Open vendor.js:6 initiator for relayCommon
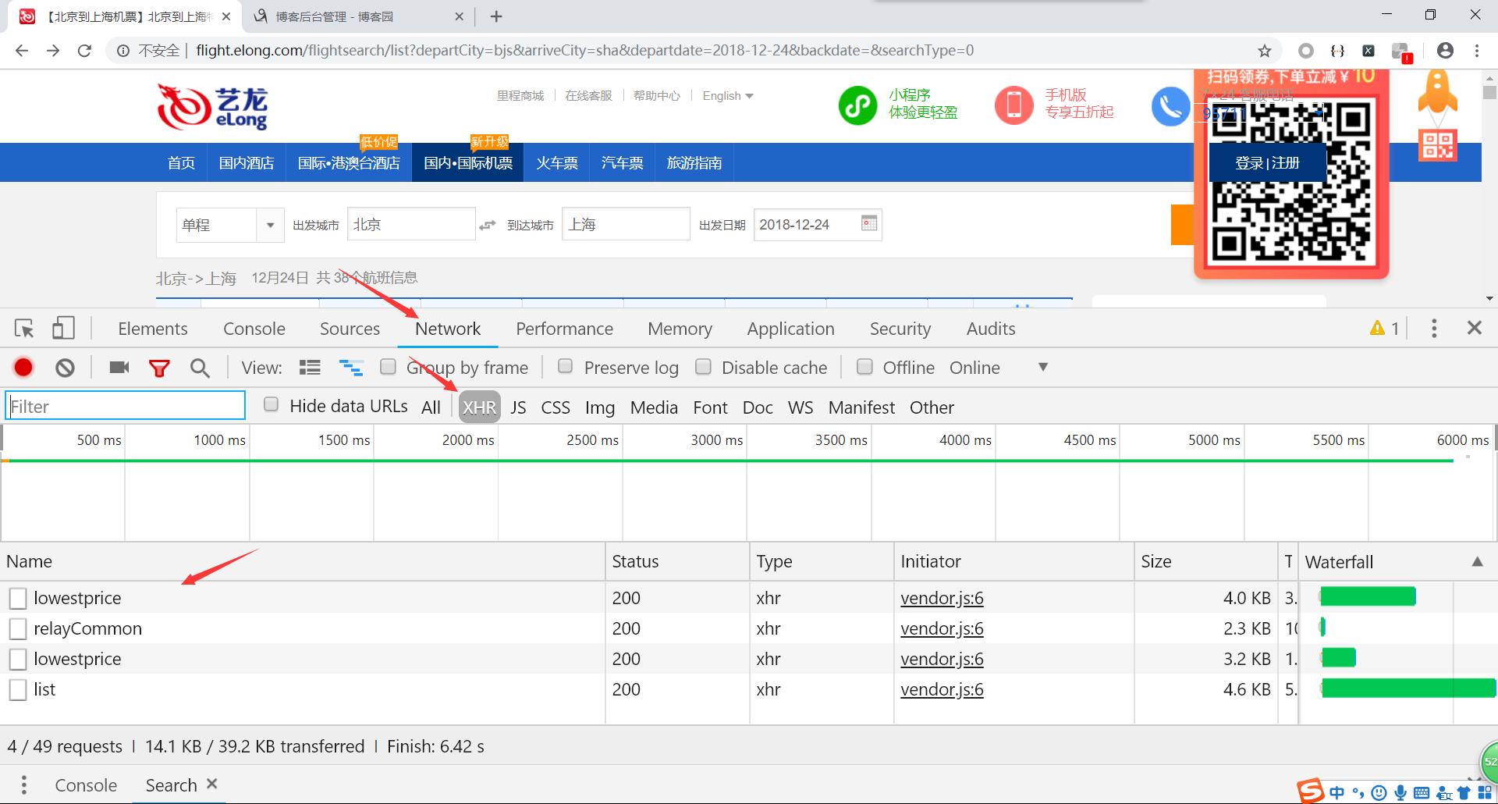 (942, 628)
